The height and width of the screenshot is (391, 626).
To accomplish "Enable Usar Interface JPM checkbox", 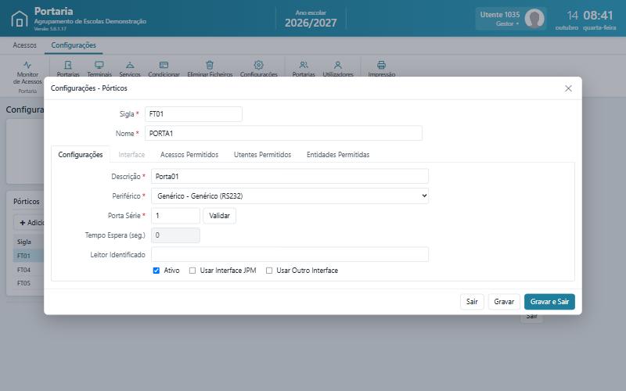I will pyautogui.click(x=192, y=271).
